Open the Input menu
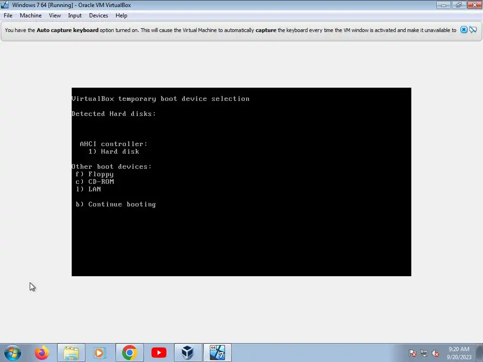 (75, 16)
